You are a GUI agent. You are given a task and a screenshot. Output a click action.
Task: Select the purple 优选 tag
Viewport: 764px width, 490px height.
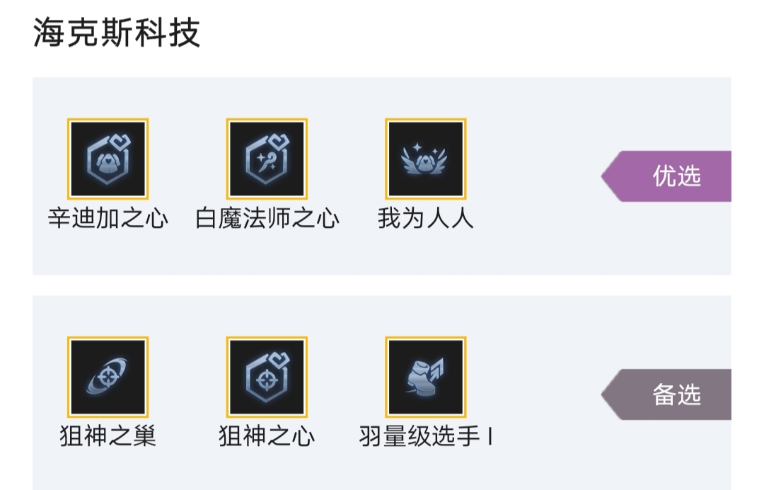tap(666, 176)
